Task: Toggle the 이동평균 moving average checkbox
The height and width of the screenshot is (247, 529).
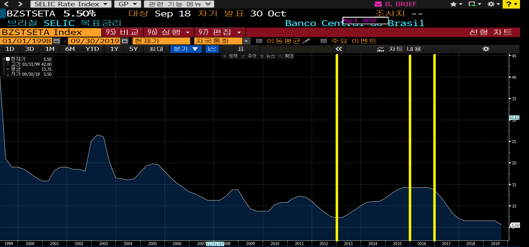Action: point(259,41)
